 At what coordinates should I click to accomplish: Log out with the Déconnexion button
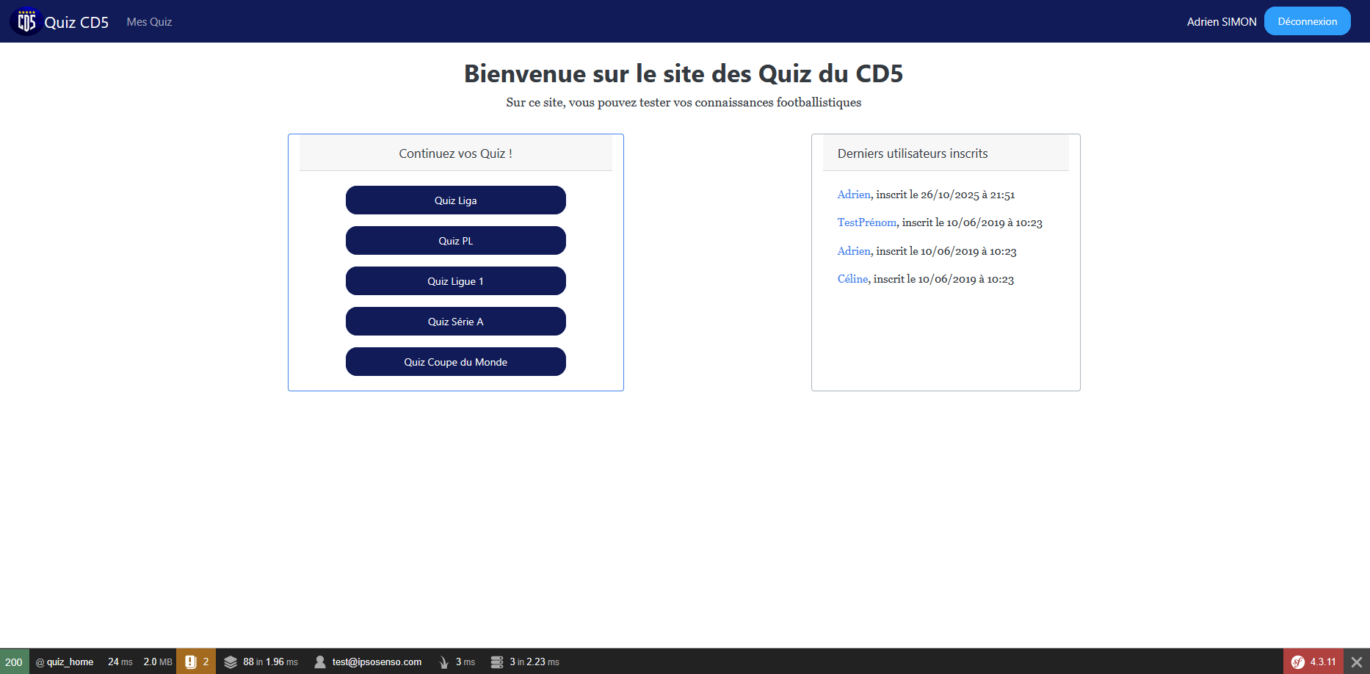coord(1307,21)
